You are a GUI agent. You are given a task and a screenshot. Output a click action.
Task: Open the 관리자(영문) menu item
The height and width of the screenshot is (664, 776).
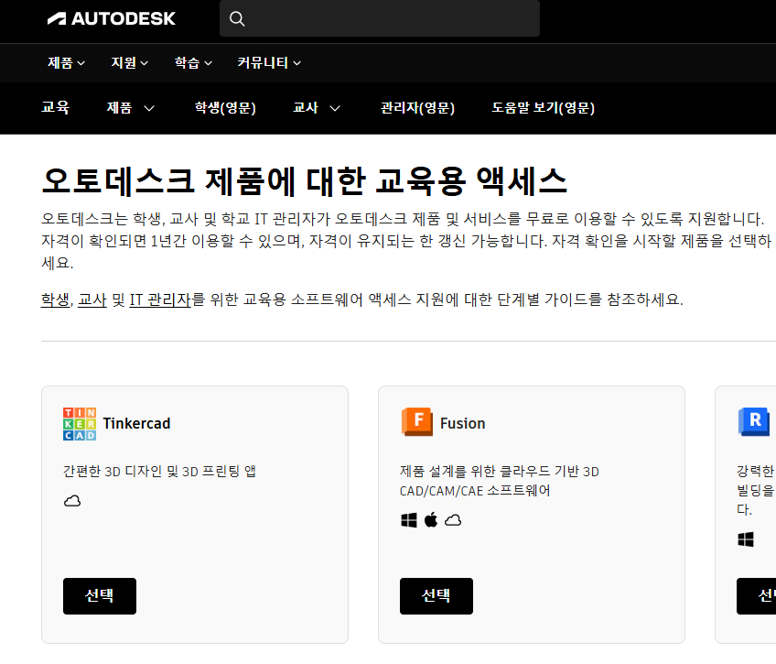(417, 108)
